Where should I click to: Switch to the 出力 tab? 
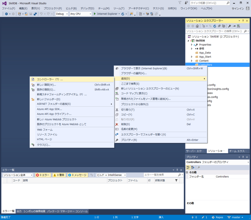tap(19, 211)
